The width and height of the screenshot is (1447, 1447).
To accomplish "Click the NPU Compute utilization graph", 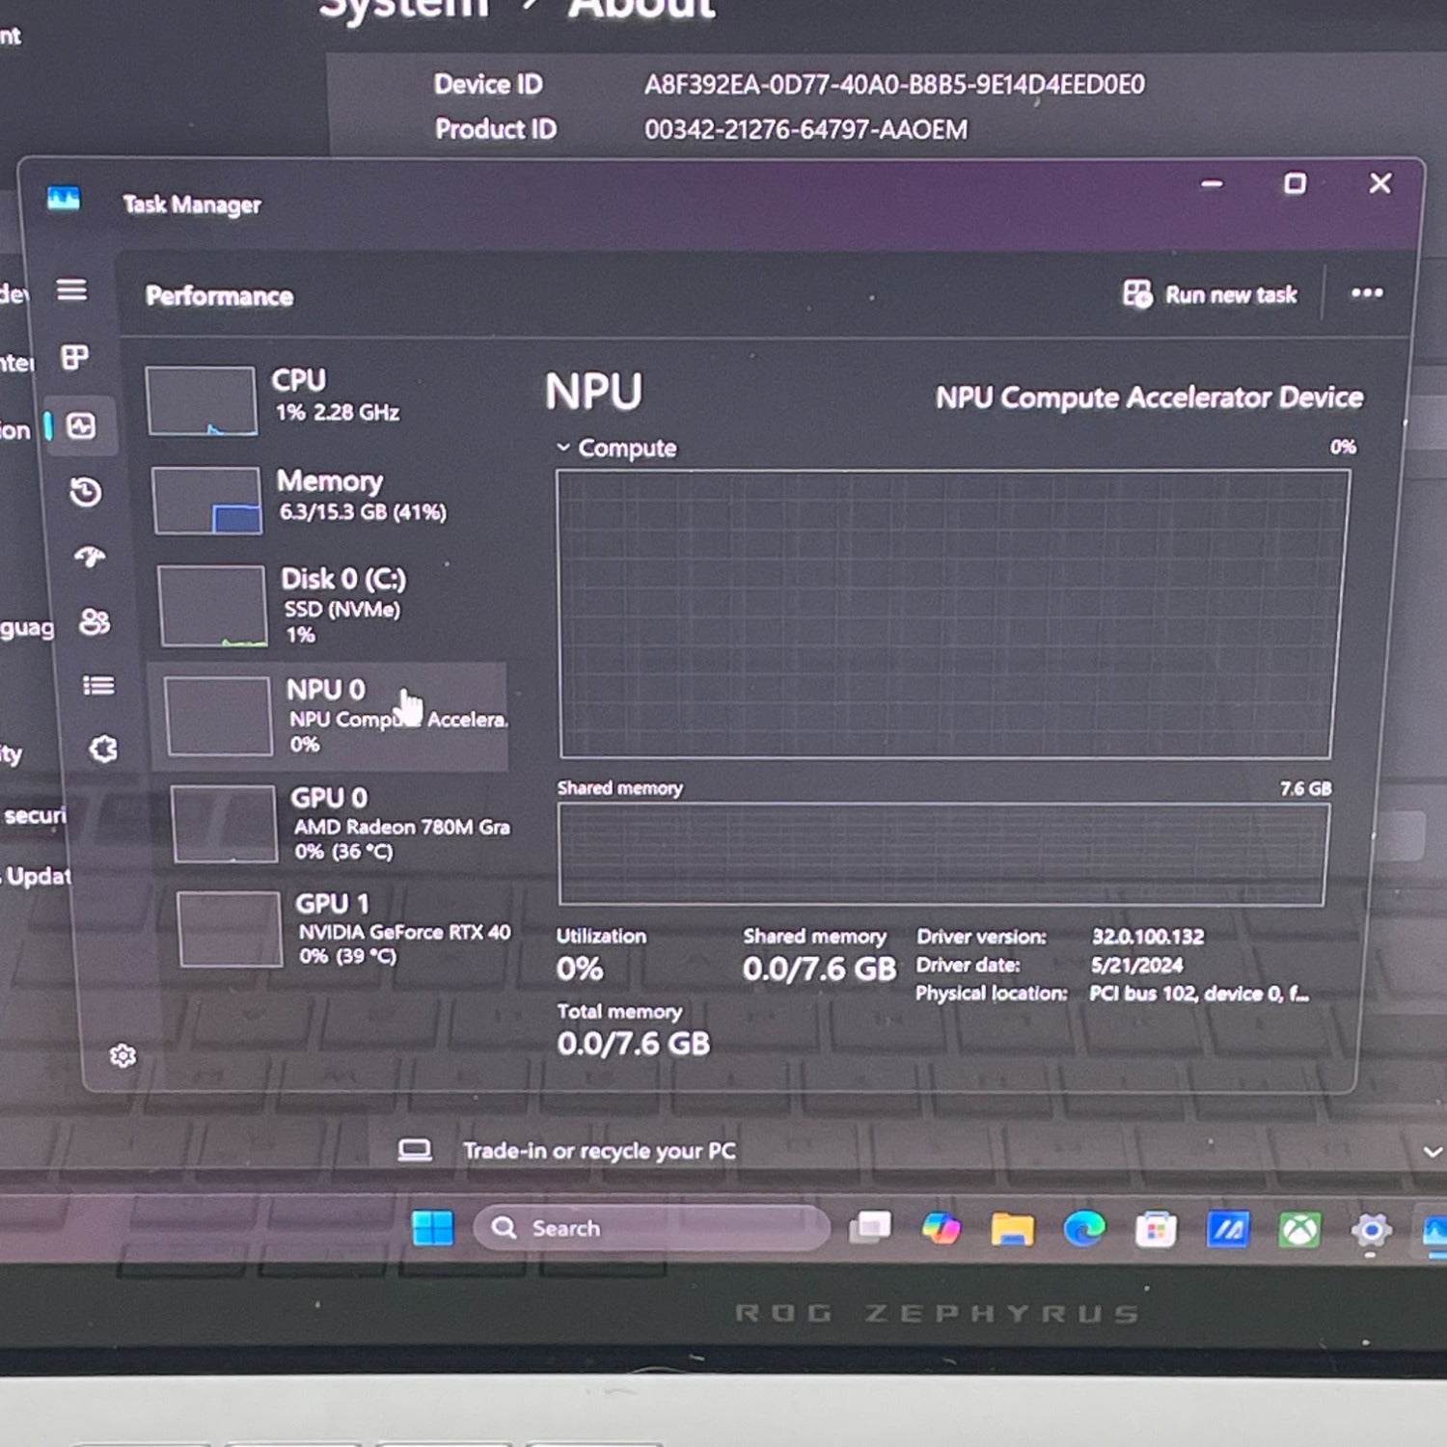I will pos(952,614).
